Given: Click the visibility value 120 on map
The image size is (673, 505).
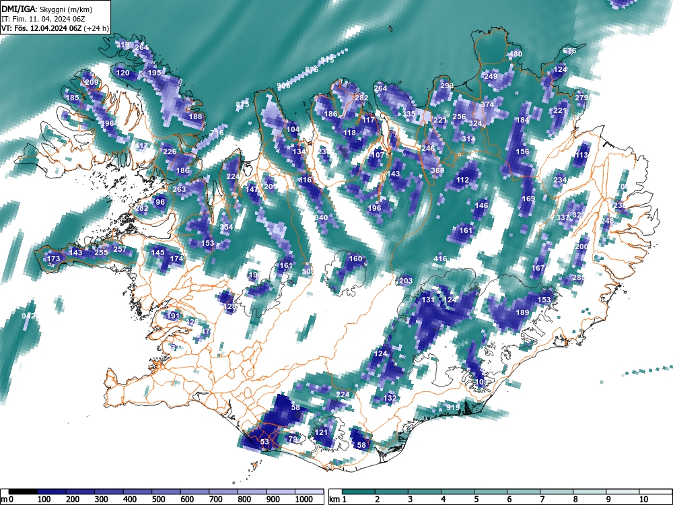Looking at the screenshot, I should [122, 73].
